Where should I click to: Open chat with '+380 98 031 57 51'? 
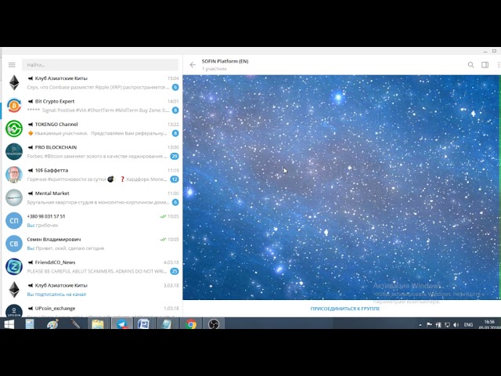pyautogui.click(x=92, y=221)
